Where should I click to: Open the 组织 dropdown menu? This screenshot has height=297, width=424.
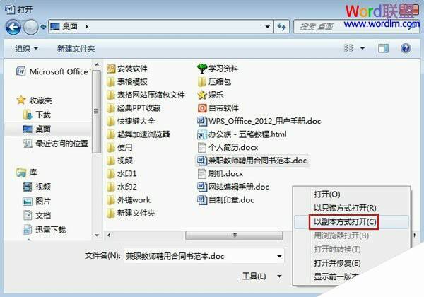pyautogui.click(x=26, y=49)
